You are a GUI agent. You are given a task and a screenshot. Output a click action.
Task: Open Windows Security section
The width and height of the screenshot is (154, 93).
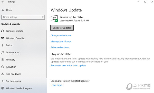pos(15,38)
